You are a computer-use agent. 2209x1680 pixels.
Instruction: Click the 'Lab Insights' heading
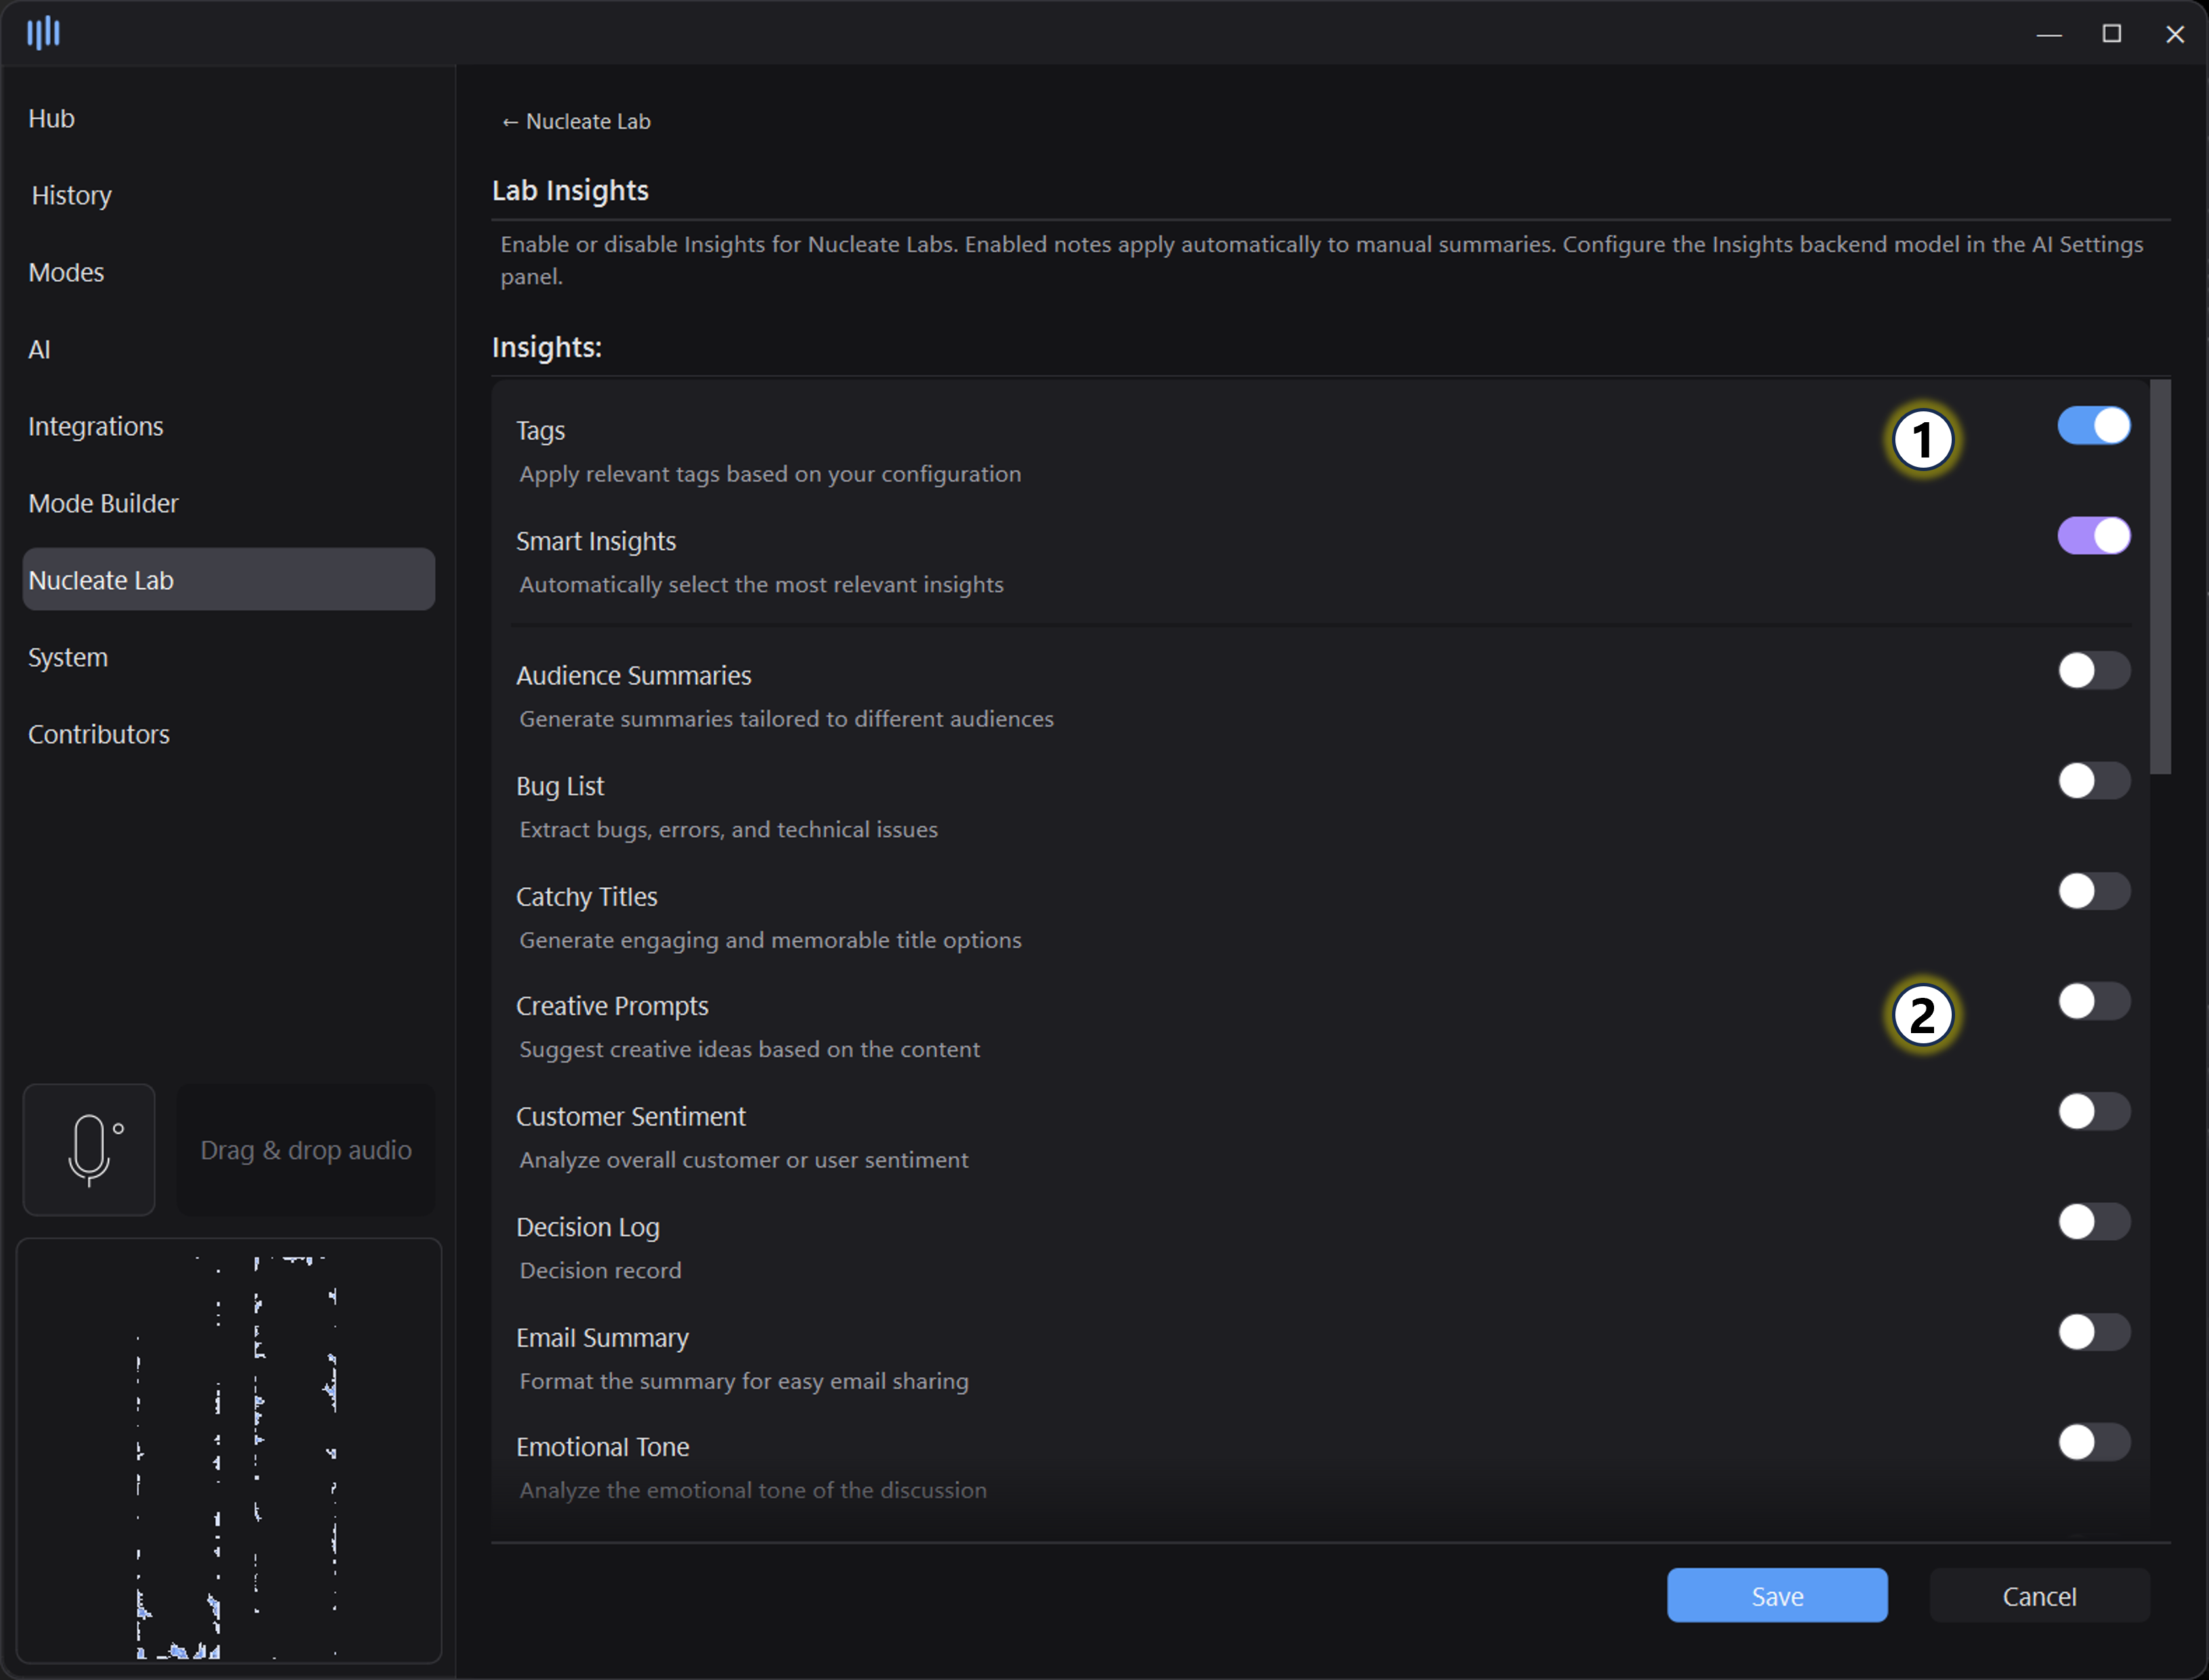pyautogui.click(x=570, y=190)
